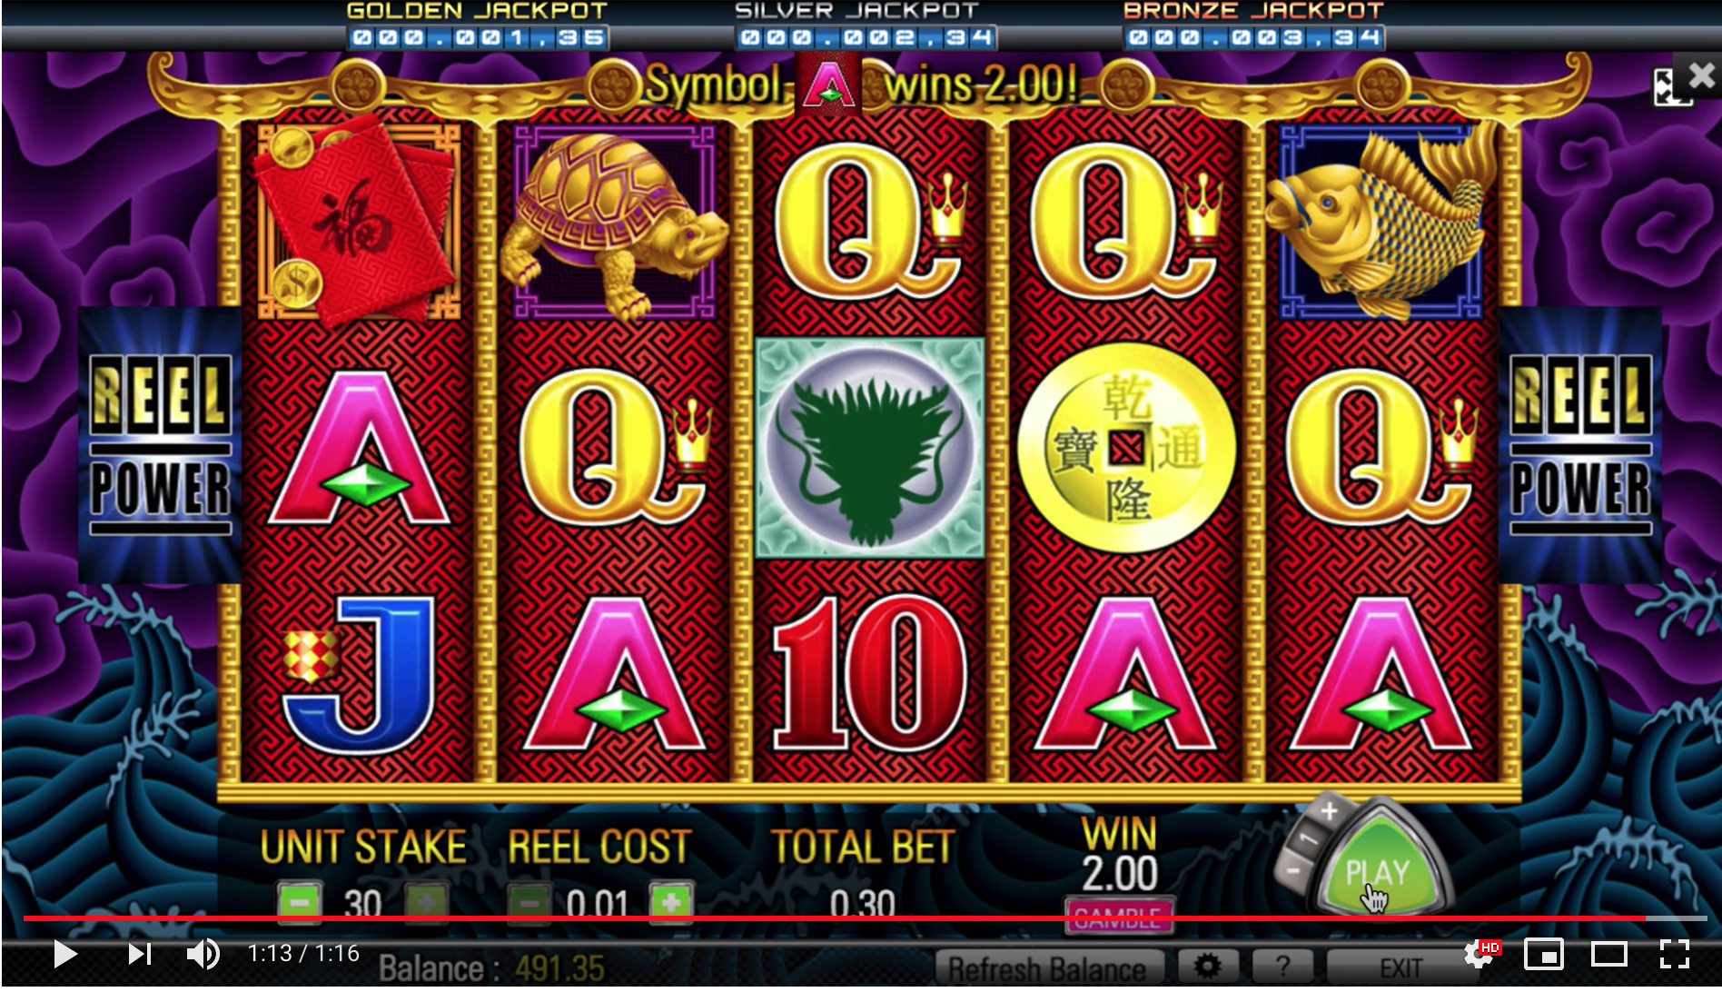This screenshot has height=992, width=1722.
Task: Click the pink GAMBLE button
Action: [1119, 916]
